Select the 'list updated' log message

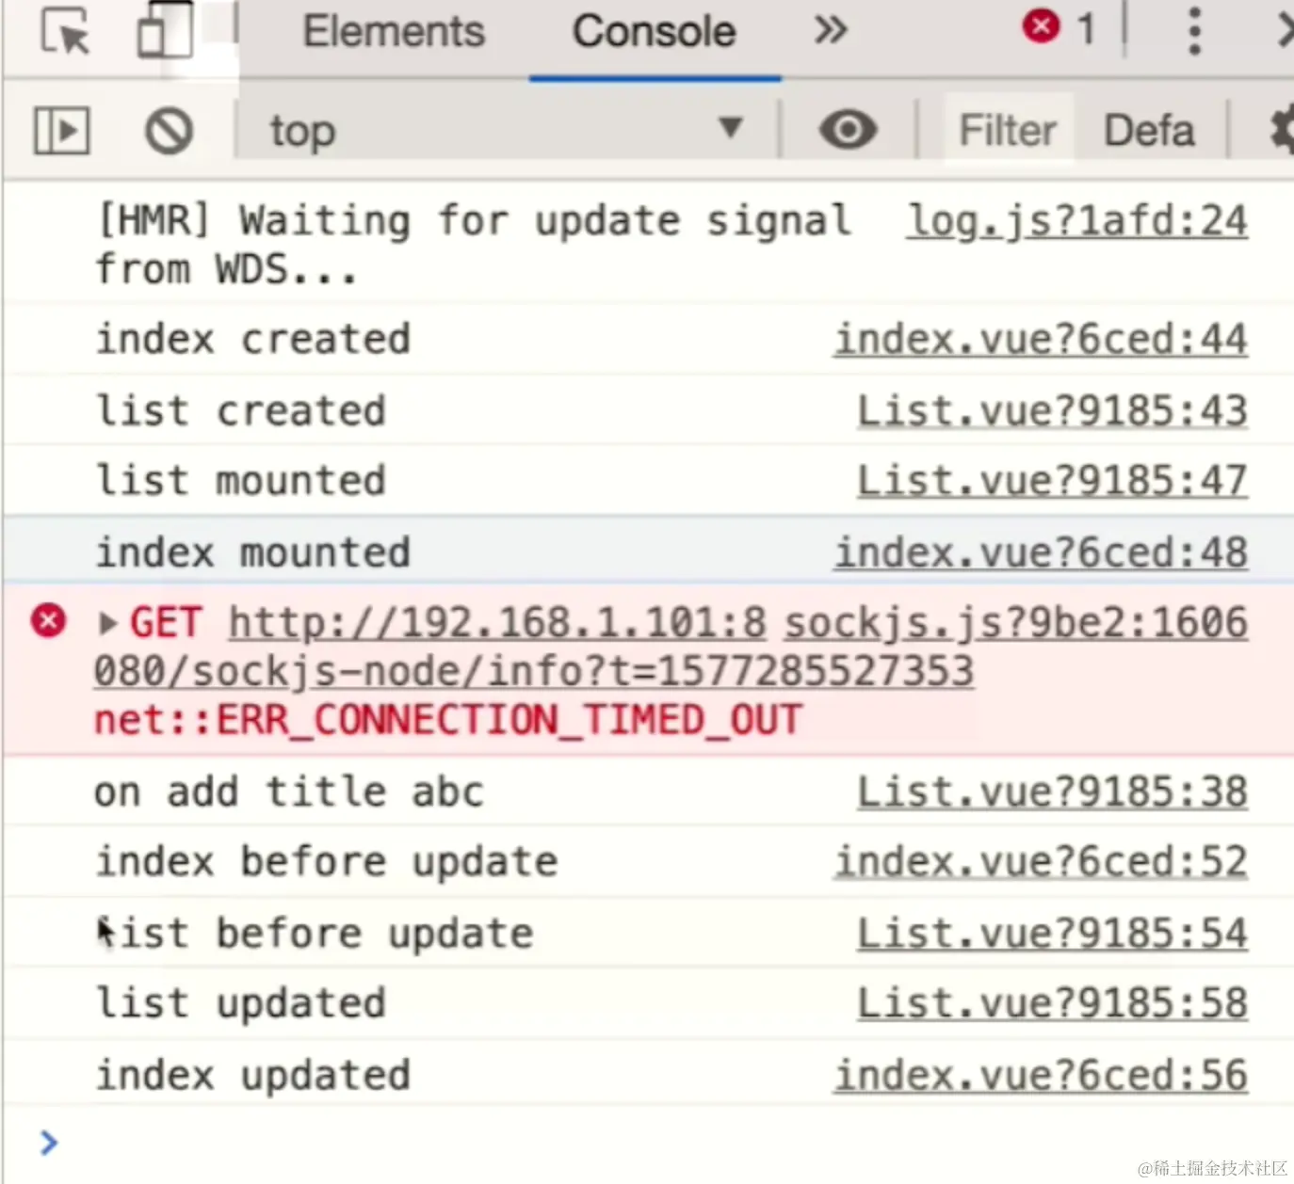click(240, 1003)
